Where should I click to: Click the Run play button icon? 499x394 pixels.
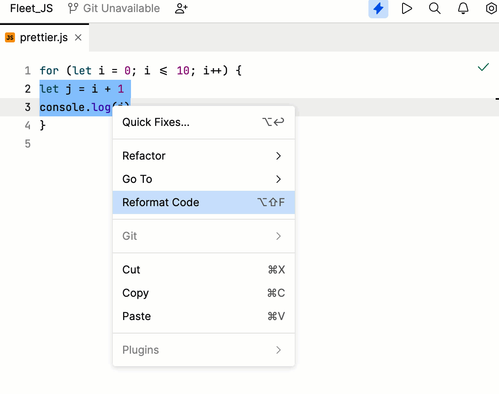click(407, 8)
